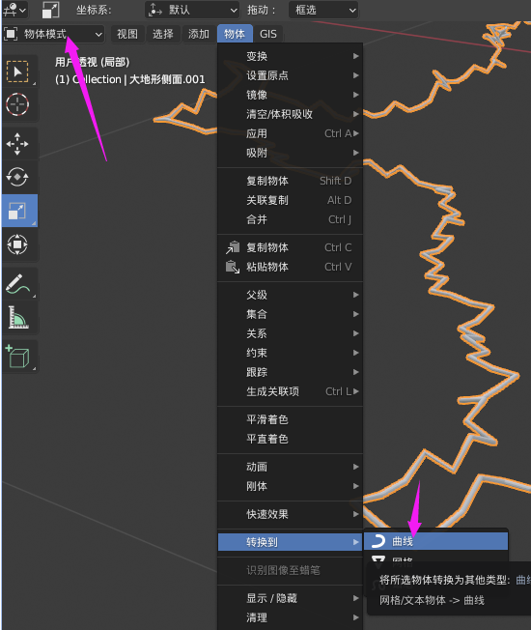
Task: Open the 物体模式 mode dropdown
Action: point(54,34)
